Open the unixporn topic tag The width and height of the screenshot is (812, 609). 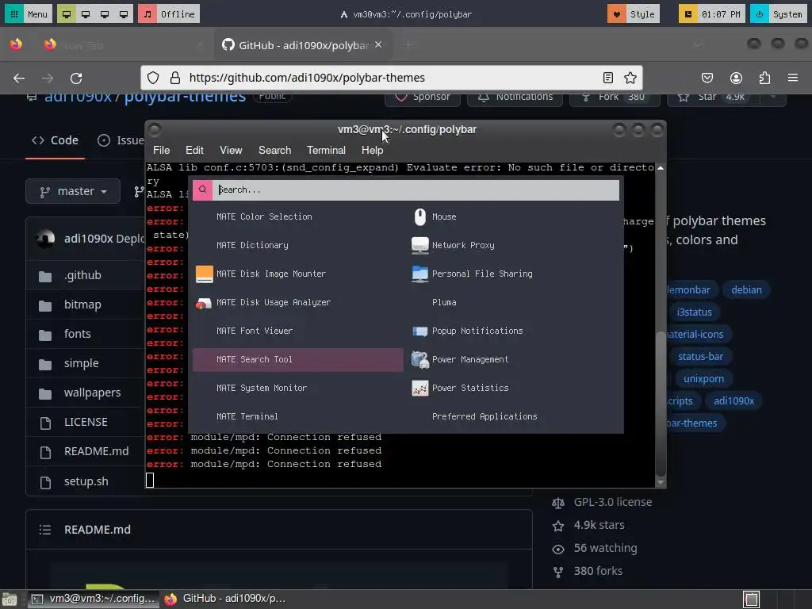pyautogui.click(x=703, y=378)
